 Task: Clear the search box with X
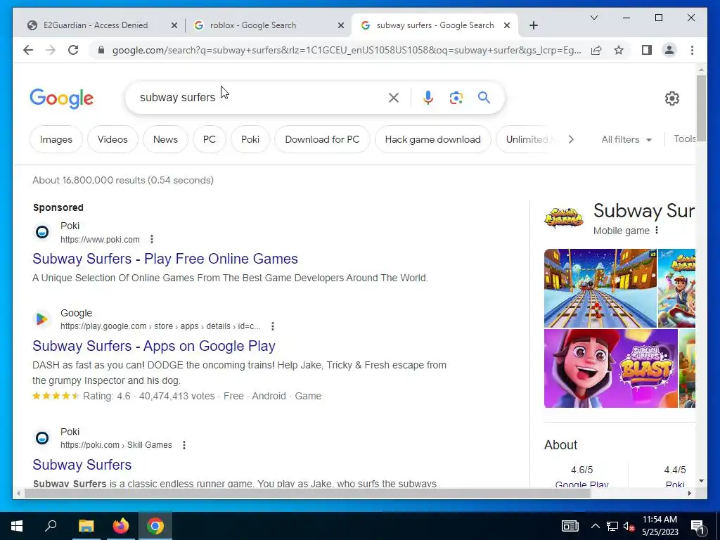tap(394, 97)
